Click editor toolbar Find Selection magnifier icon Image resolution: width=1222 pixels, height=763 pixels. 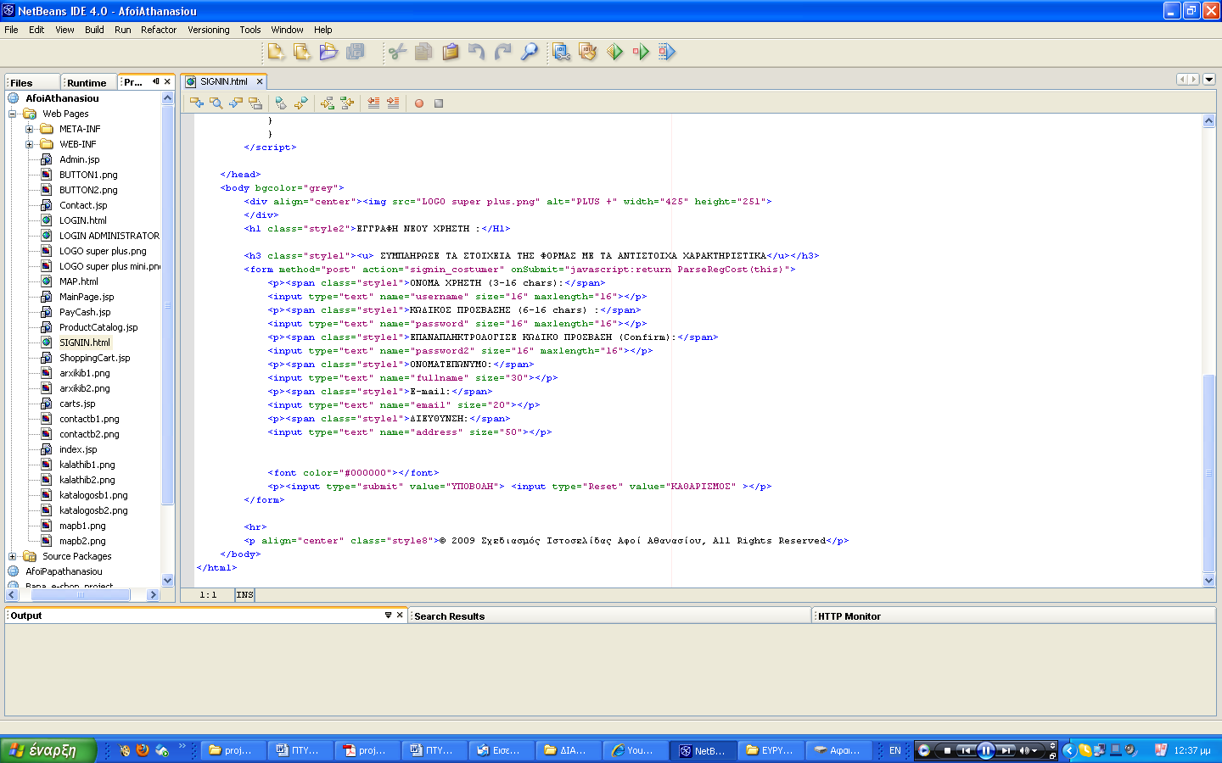tap(216, 103)
